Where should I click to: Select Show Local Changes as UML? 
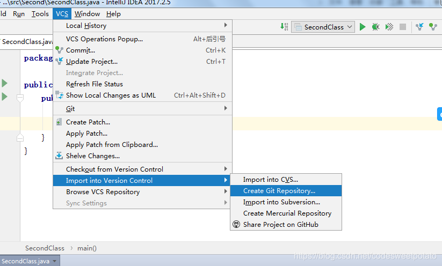142,95
